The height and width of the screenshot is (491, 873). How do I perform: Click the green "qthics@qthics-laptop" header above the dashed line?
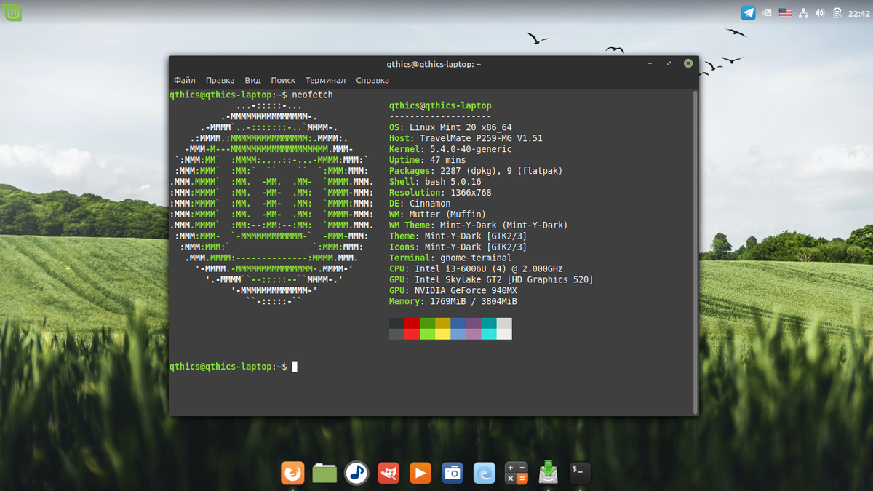tap(440, 106)
